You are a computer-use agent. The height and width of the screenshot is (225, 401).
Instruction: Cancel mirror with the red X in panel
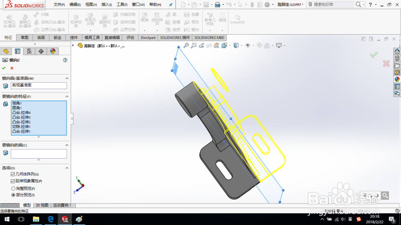[12, 68]
